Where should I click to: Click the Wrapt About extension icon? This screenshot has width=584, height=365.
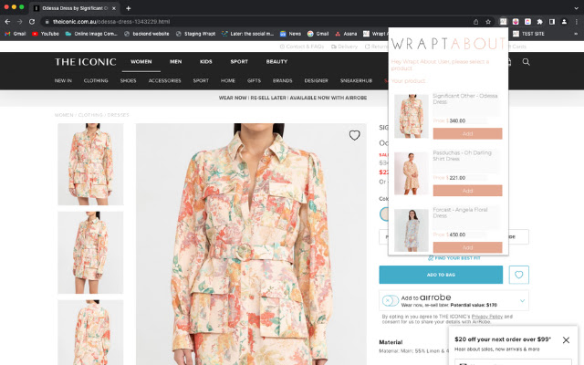click(x=503, y=22)
